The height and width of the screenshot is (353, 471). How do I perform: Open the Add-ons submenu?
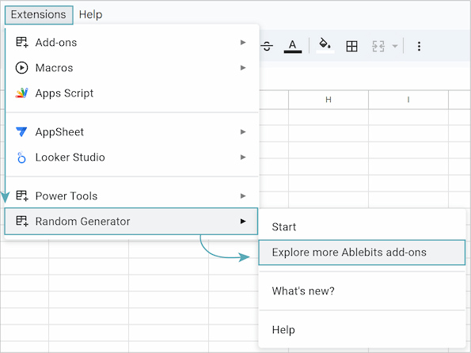click(132, 43)
